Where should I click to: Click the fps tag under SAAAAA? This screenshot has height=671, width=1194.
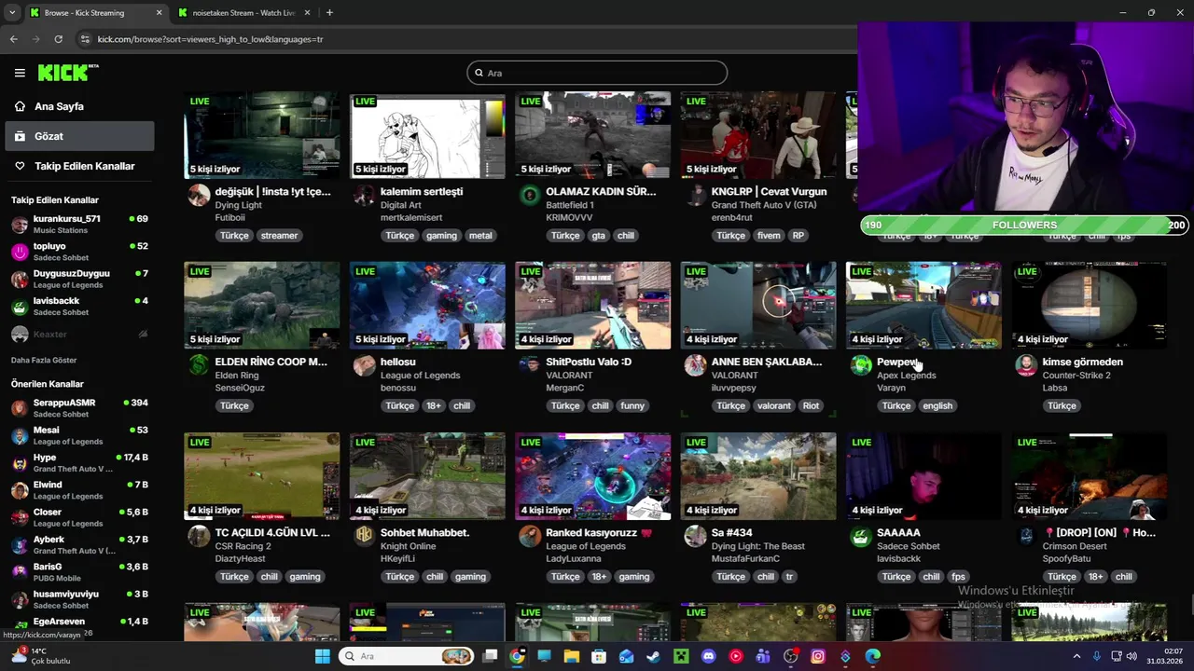coord(958,577)
